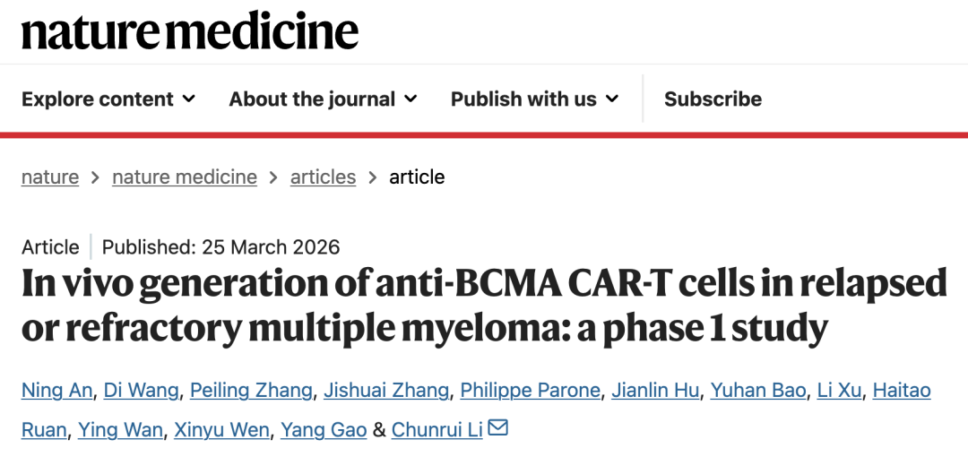Open Jishuai Zhang author details
The image size is (968, 457).
(386, 391)
